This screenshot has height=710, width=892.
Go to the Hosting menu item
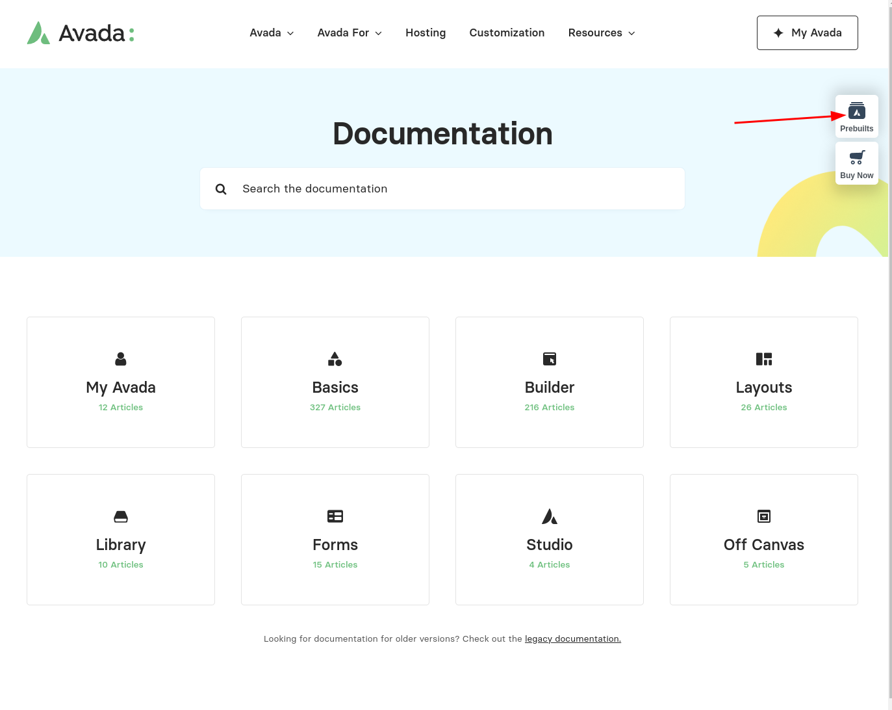[426, 33]
